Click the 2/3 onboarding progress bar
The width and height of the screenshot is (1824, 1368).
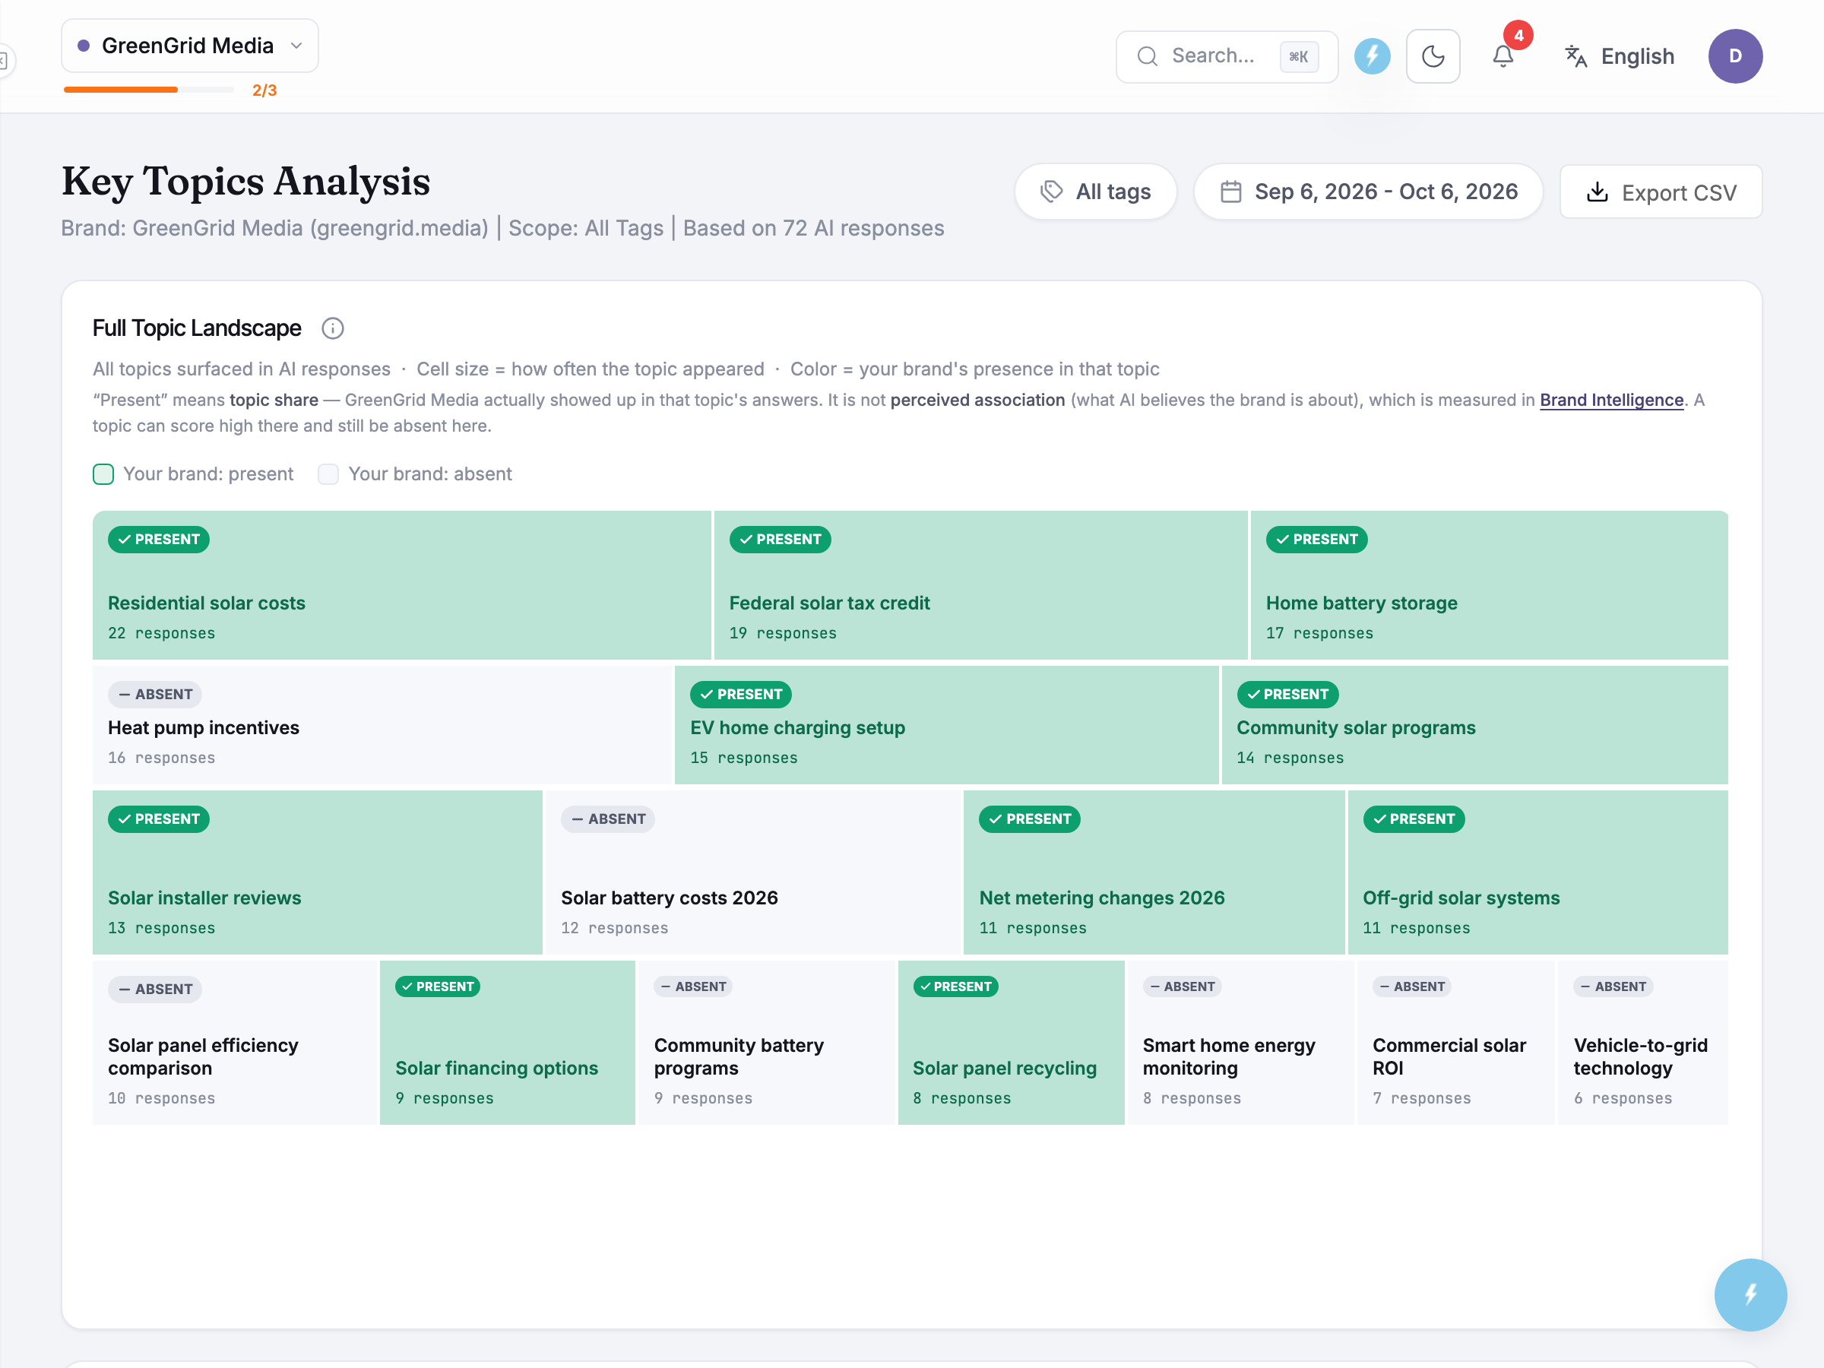(149, 90)
